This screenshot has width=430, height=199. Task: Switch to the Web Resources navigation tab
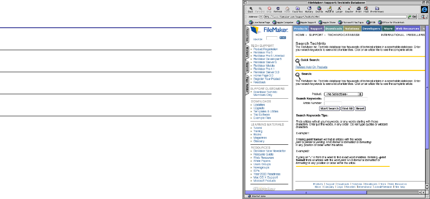[407, 29]
